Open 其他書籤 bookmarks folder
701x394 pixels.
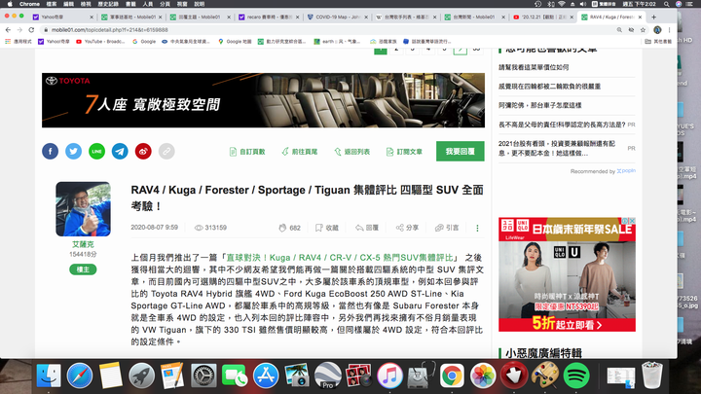click(x=658, y=42)
